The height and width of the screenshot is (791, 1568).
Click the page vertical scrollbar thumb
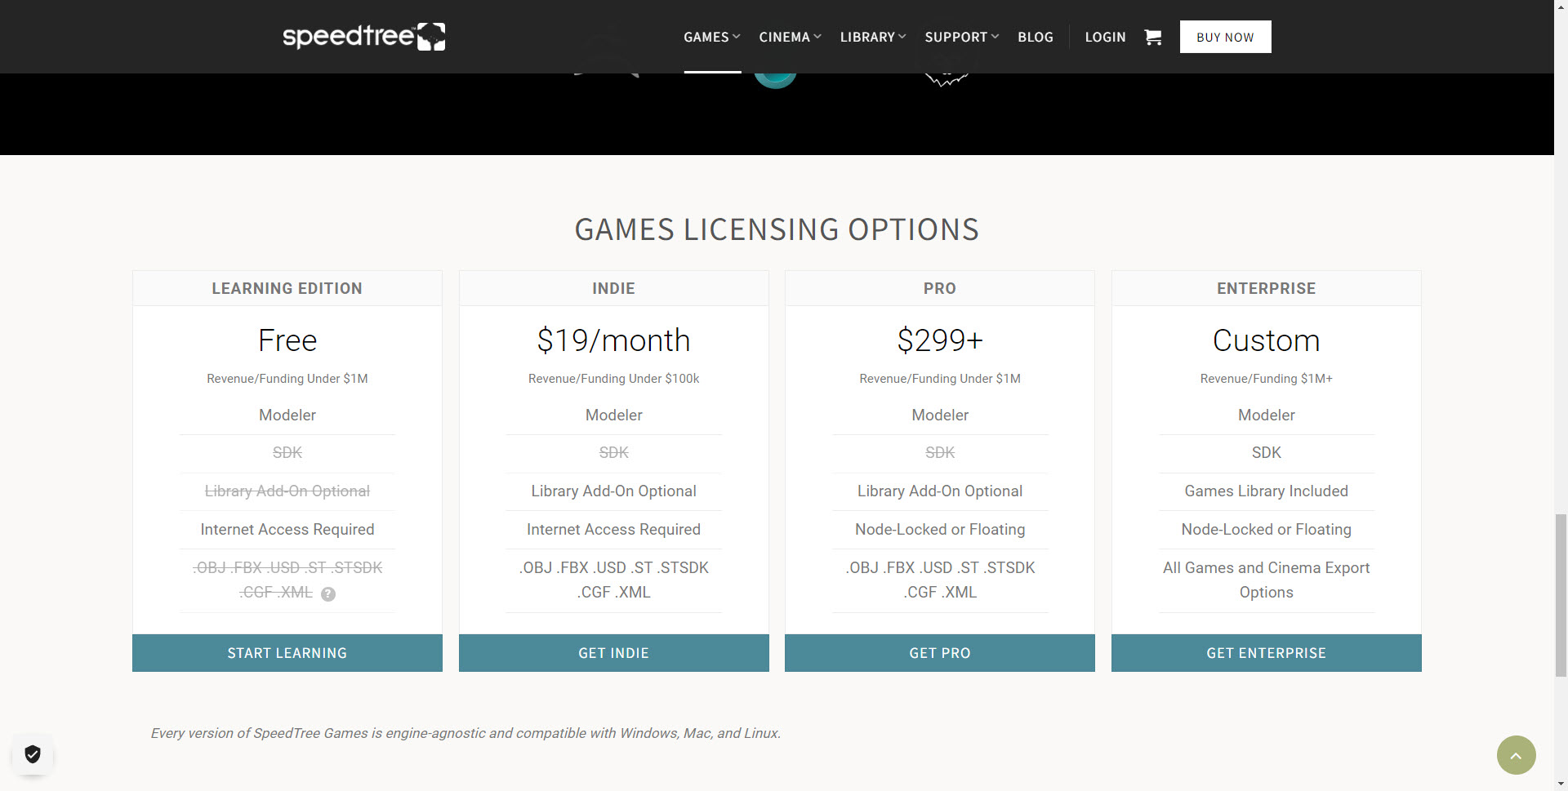[1561, 596]
